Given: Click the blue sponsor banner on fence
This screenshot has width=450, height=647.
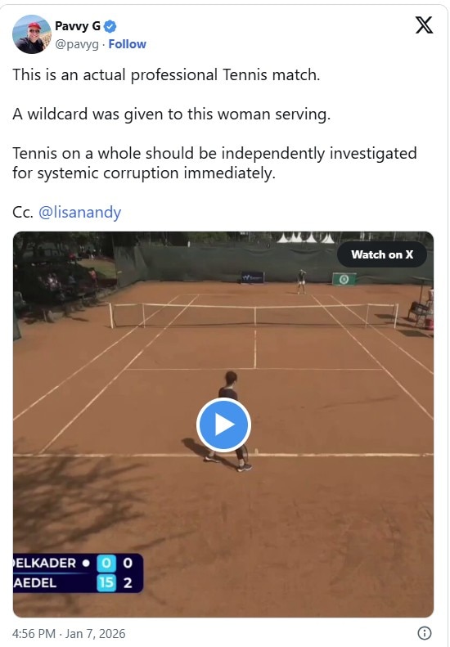Looking at the screenshot, I should (252, 278).
